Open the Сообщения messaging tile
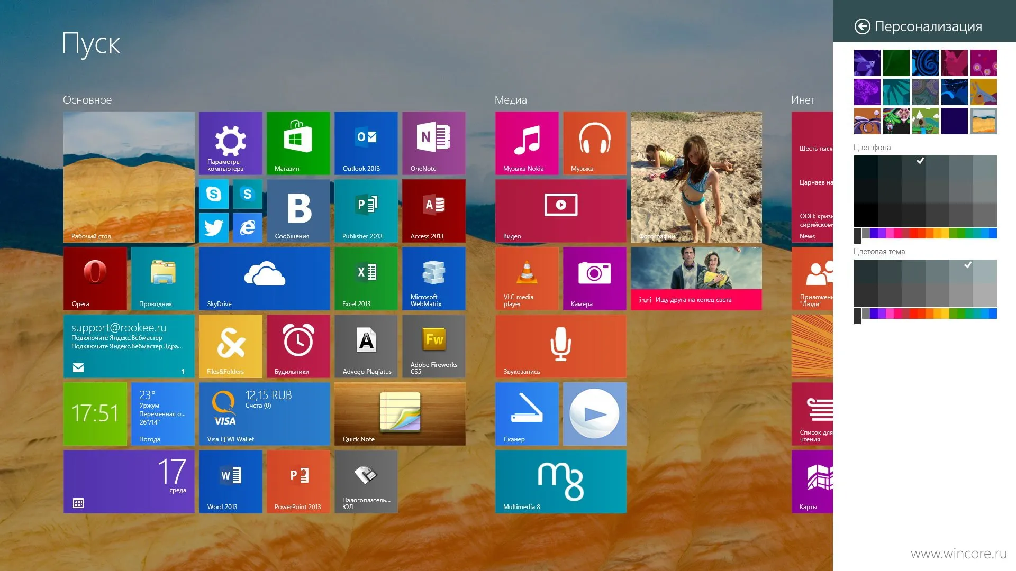Viewport: 1016px width, 571px height. tap(298, 210)
